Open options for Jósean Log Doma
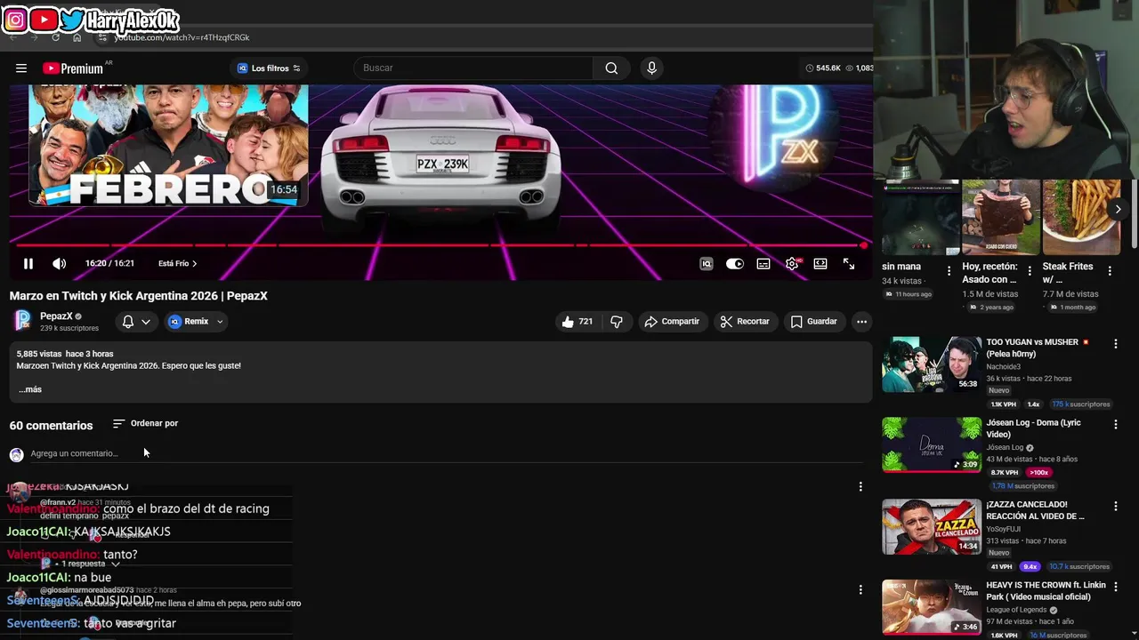Viewport: 1139px width, 640px height. [1116, 425]
